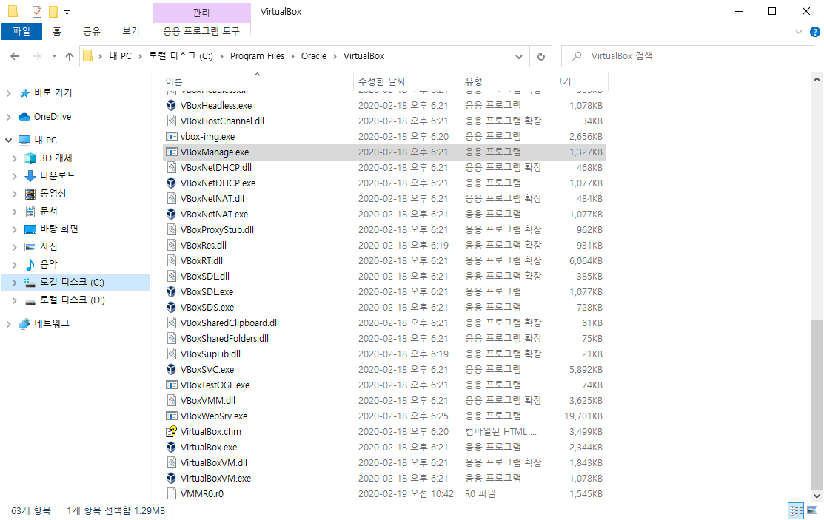
Task: Select 동영상 in navigation pane
Action: pos(53,193)
